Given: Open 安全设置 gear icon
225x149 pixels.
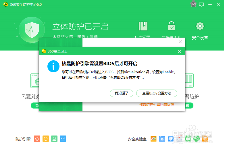Looking at the screenshot, I should (x=200, y=26).
